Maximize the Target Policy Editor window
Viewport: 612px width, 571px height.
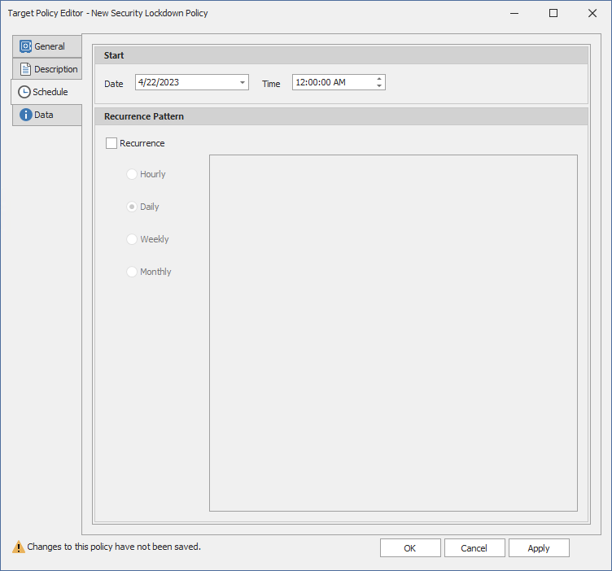point(553,13)
